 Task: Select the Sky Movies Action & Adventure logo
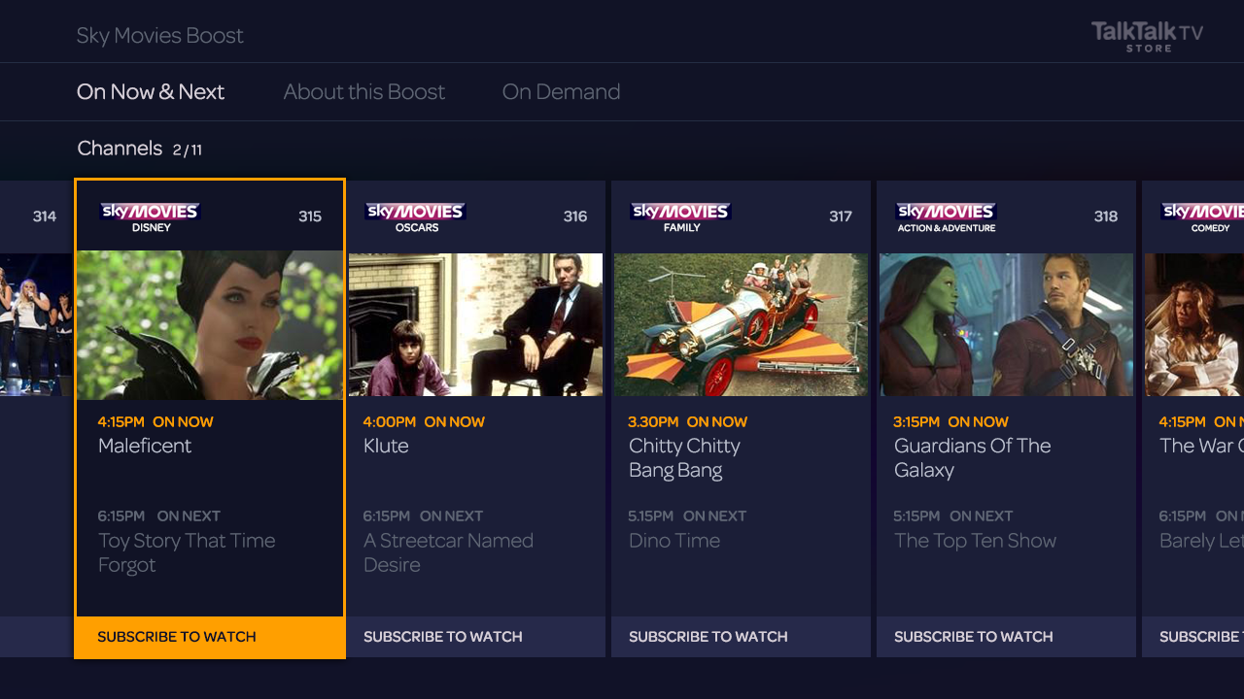click(x=947, y=217)
